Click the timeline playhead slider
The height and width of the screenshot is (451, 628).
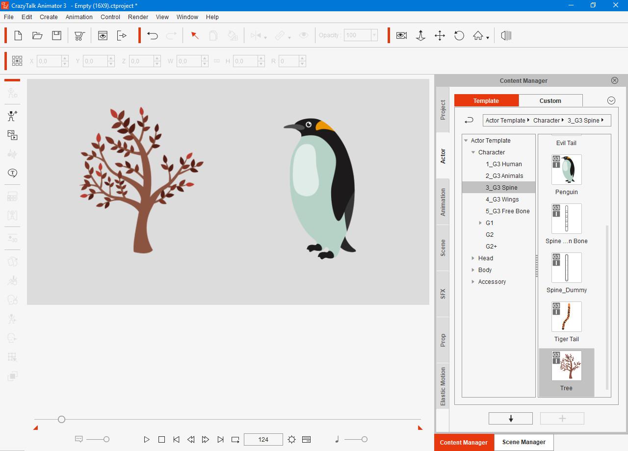(x=61, y=419)
